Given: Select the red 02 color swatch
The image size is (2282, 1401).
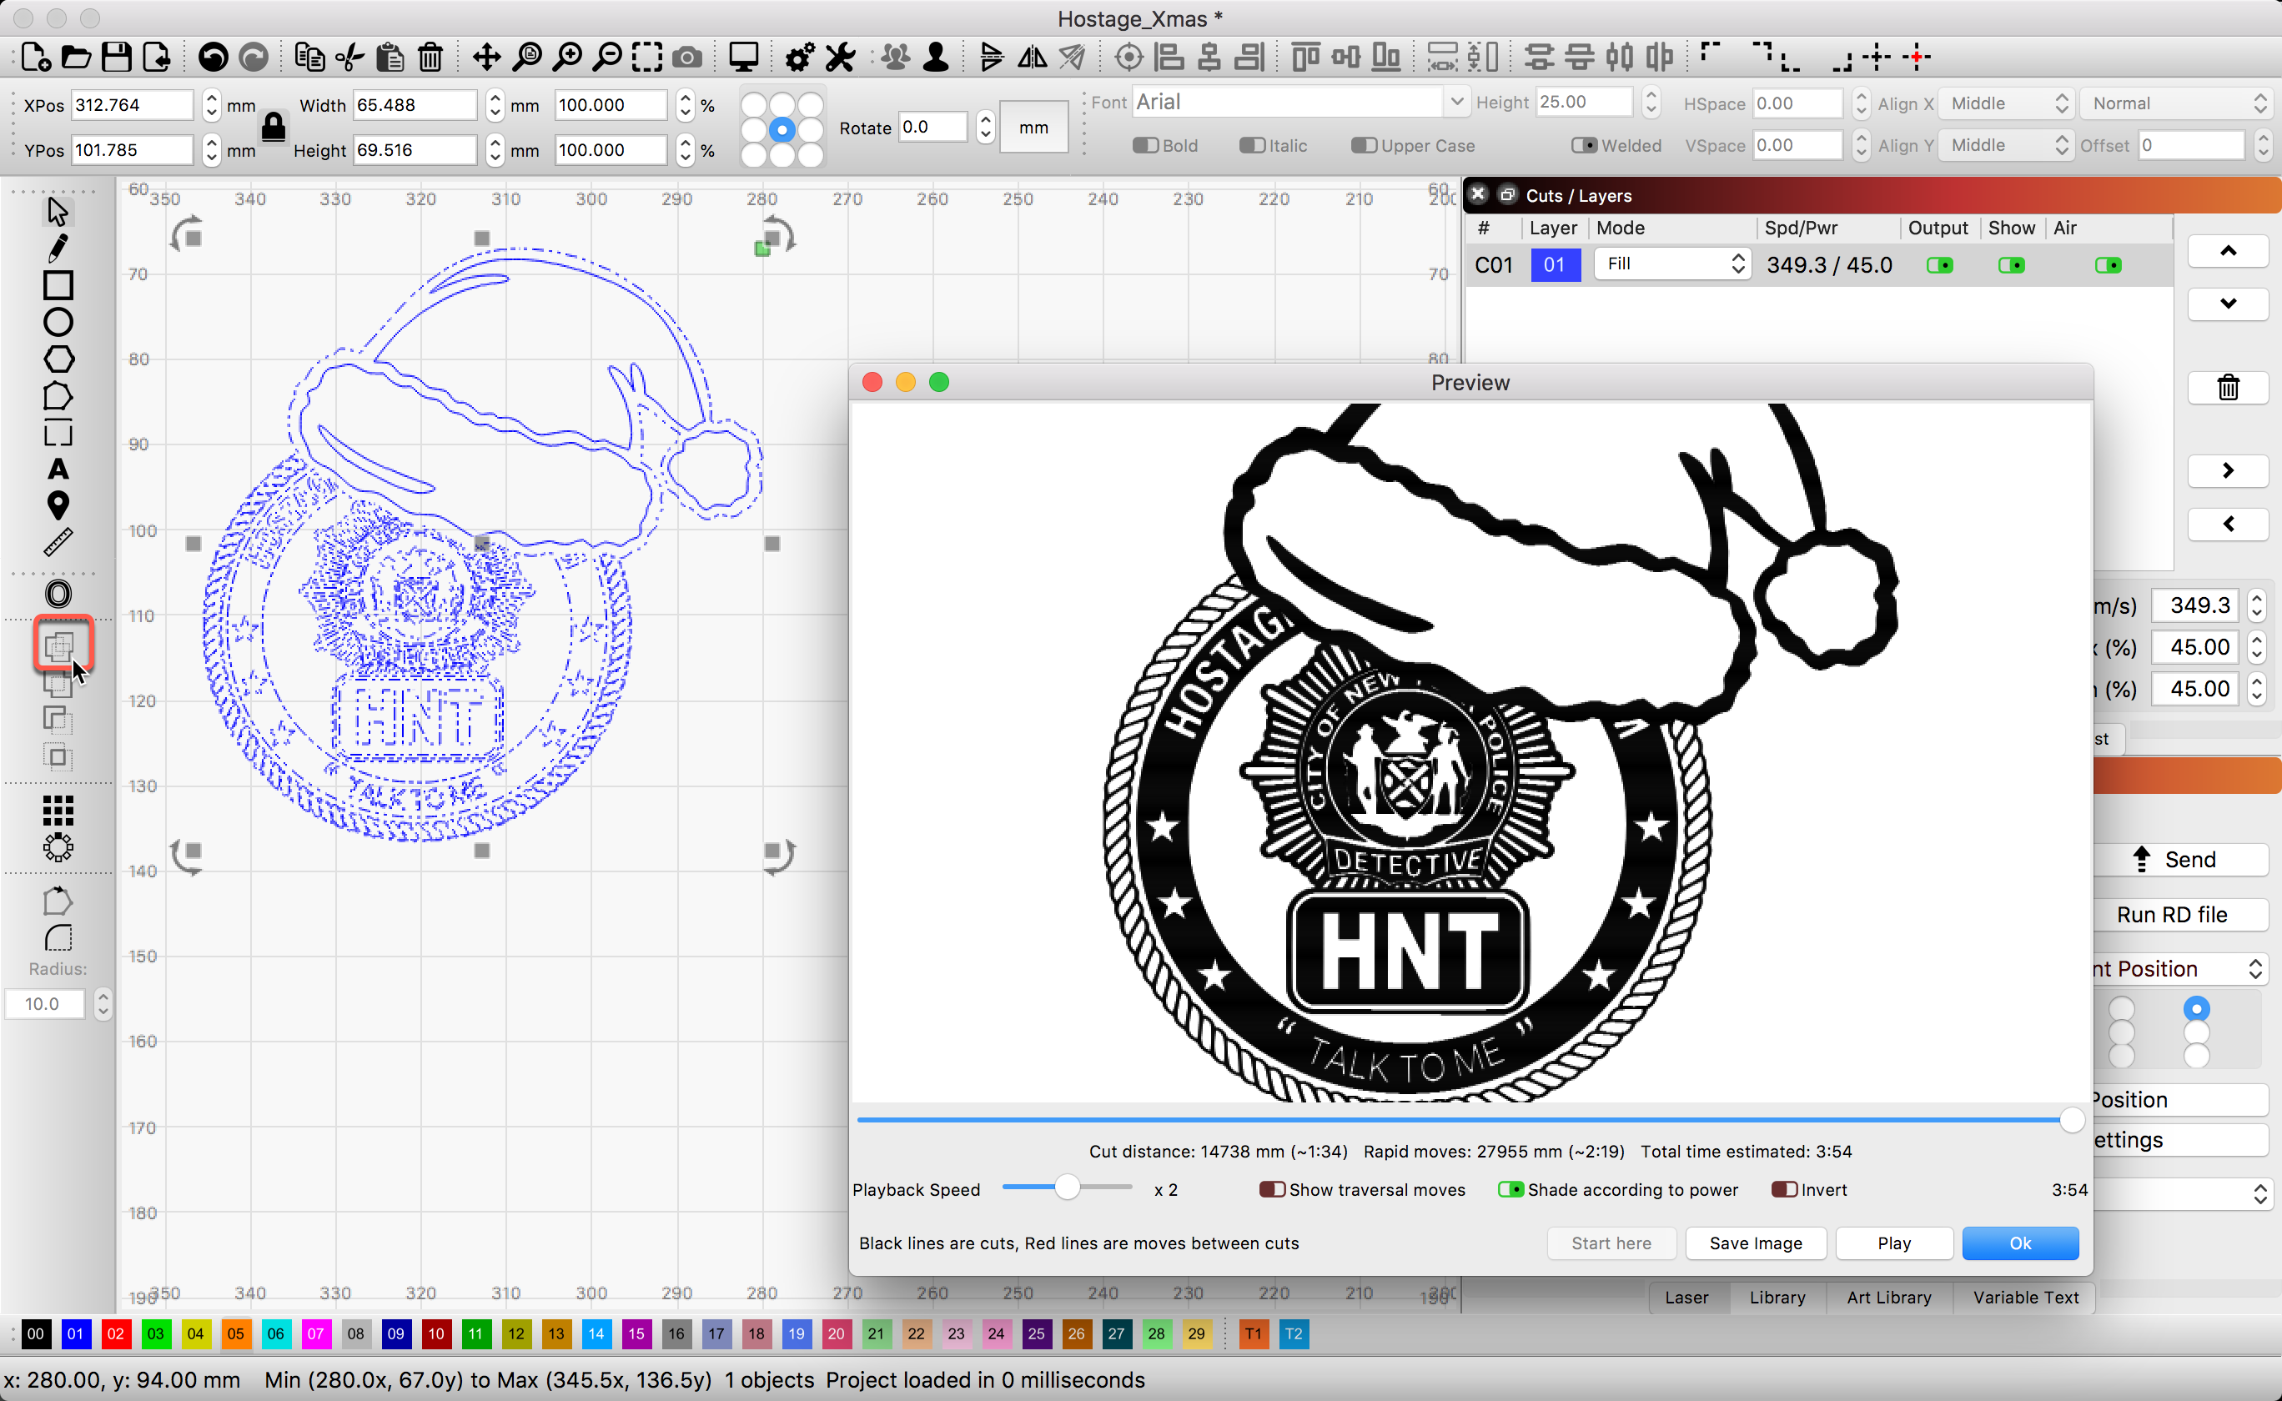Looking at the screenshot, I should [116, 1333].
